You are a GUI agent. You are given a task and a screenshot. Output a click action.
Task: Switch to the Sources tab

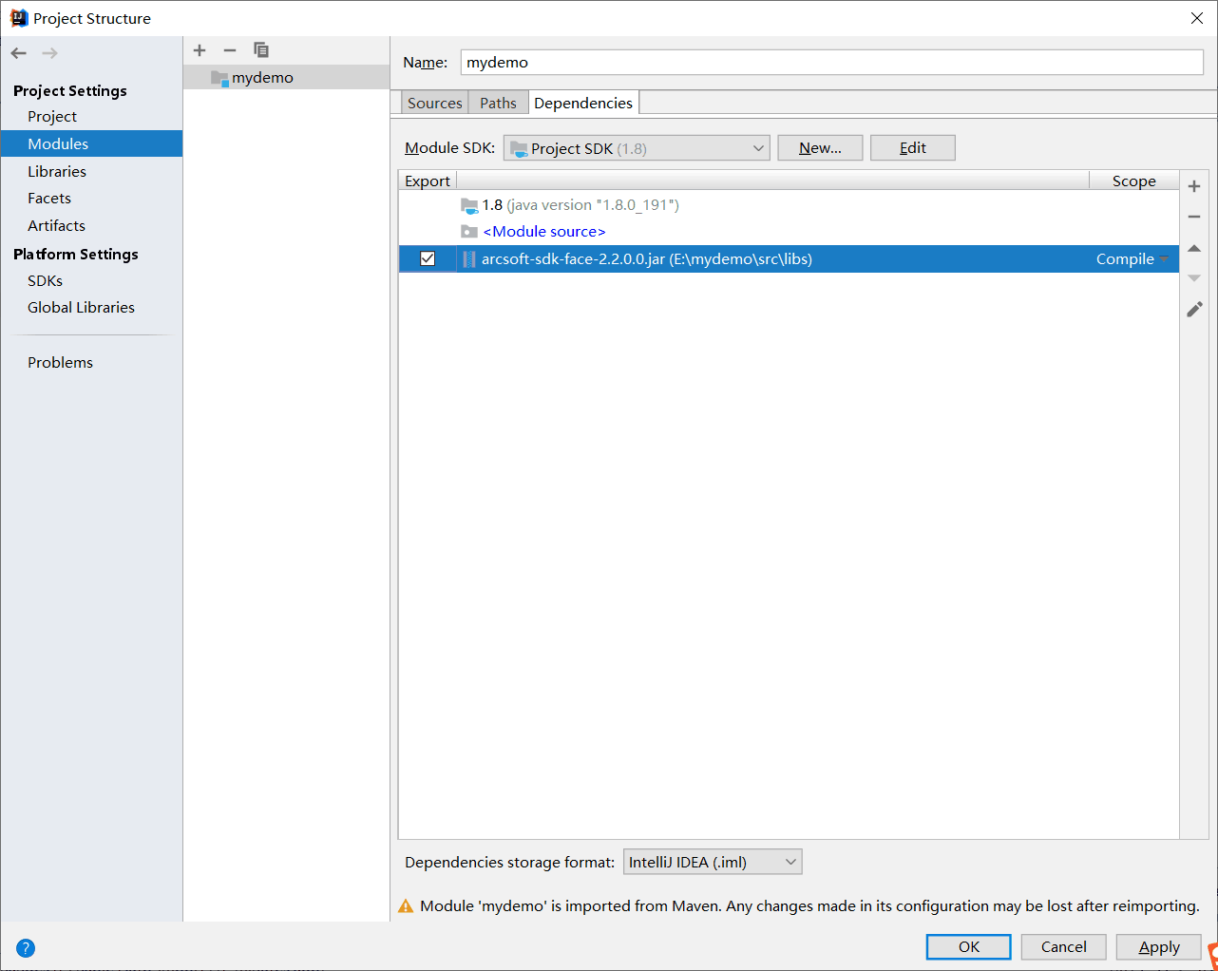click(434, 102)
